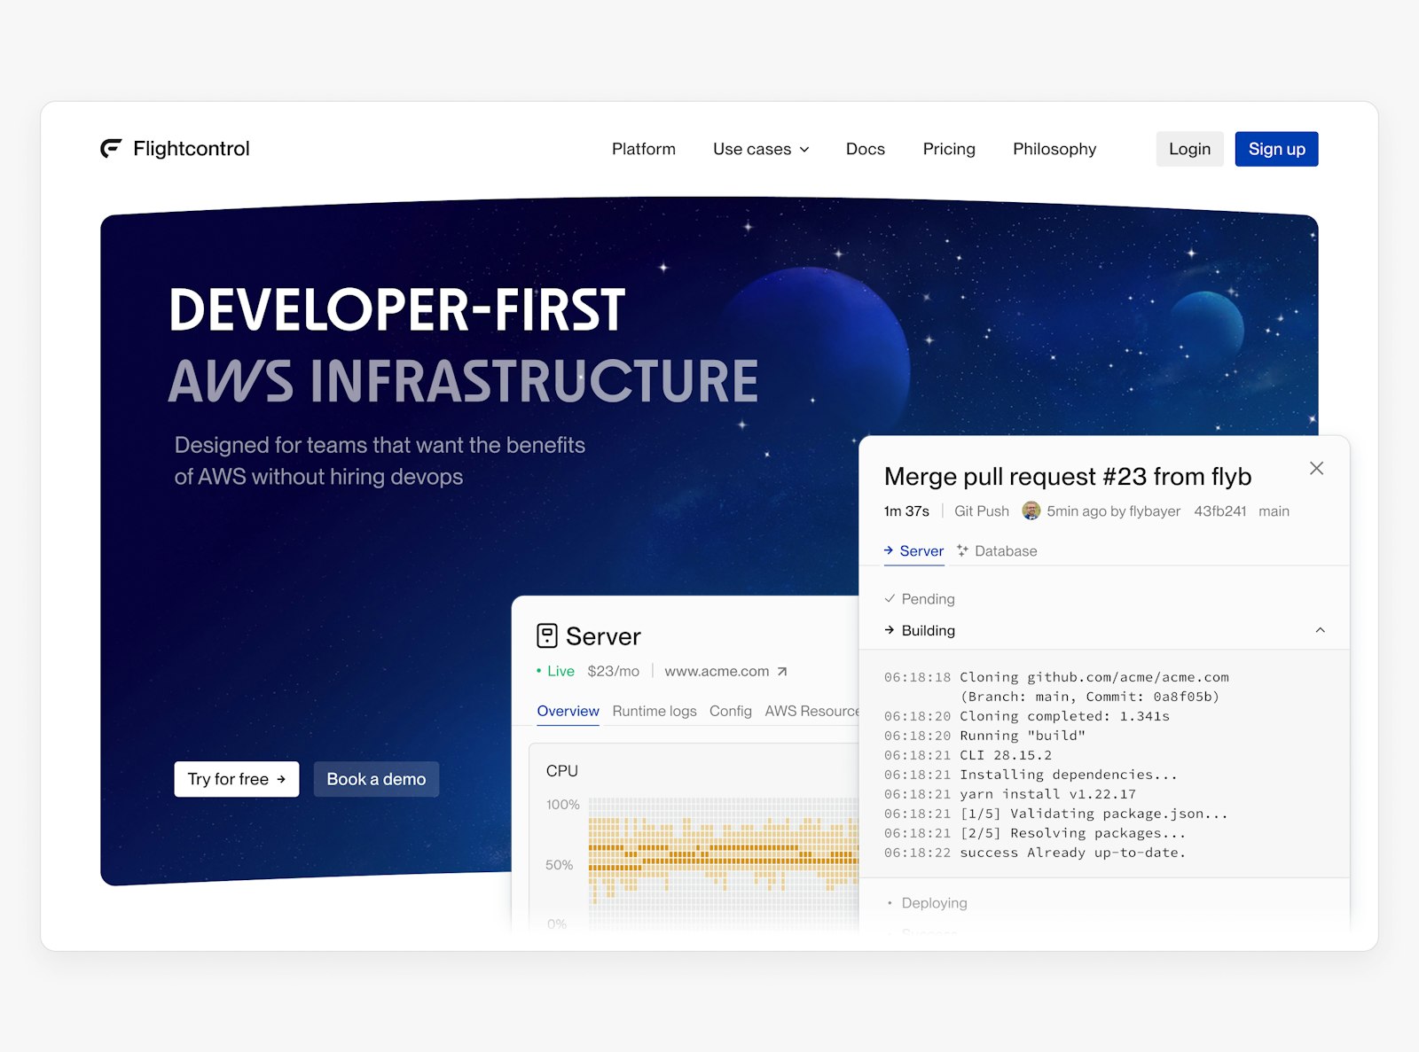Open the Platform page
Viewport: 1419px width, 1052px height.
[x=644, y=149]
